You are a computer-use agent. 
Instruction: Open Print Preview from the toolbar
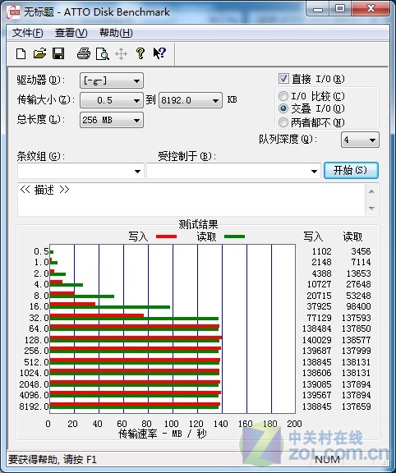click(103, 54)
